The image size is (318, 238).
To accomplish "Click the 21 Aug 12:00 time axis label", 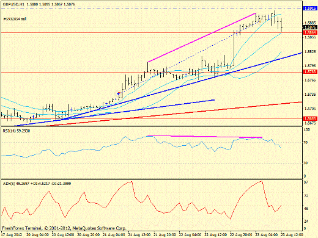I will 139,235.
